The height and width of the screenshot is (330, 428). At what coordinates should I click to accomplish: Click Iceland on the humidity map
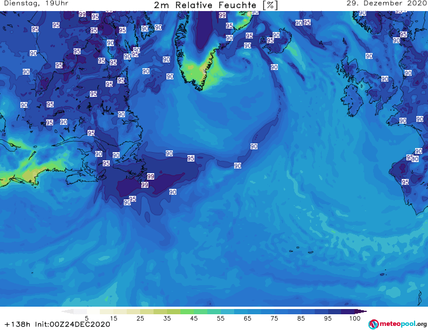click(277, 40)
